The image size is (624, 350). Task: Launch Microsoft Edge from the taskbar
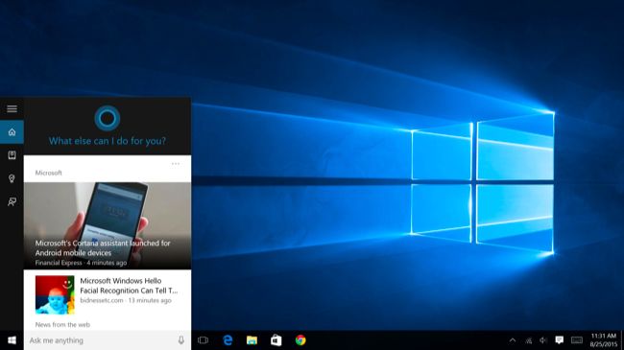(228, 340)
